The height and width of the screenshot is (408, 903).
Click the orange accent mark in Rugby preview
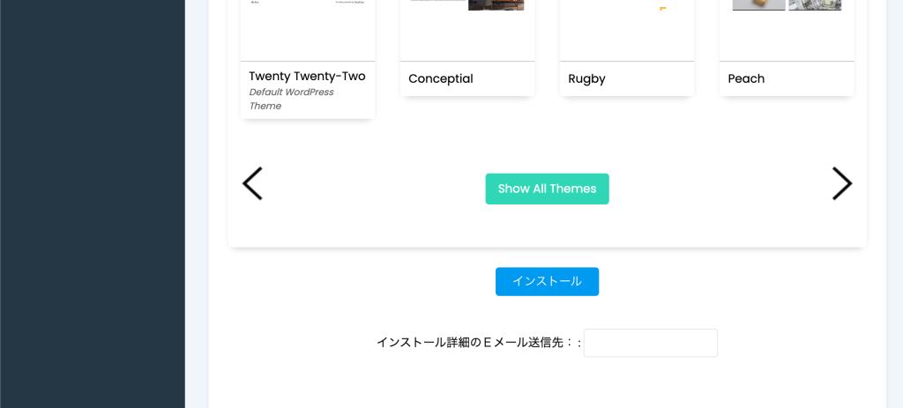(663, 9)
